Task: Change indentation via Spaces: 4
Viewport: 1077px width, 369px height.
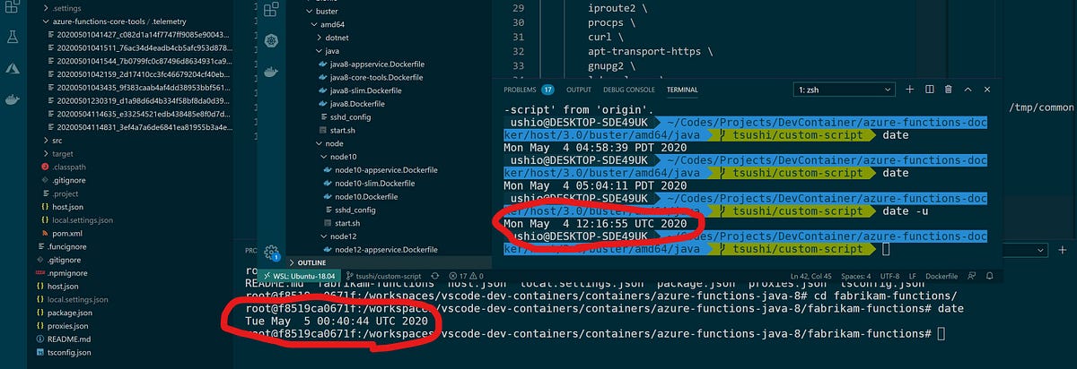Action: 855,275
